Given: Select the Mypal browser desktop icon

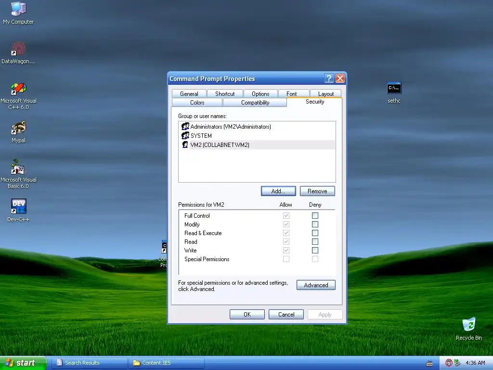Looking at the screenshot, I should 18,132.
